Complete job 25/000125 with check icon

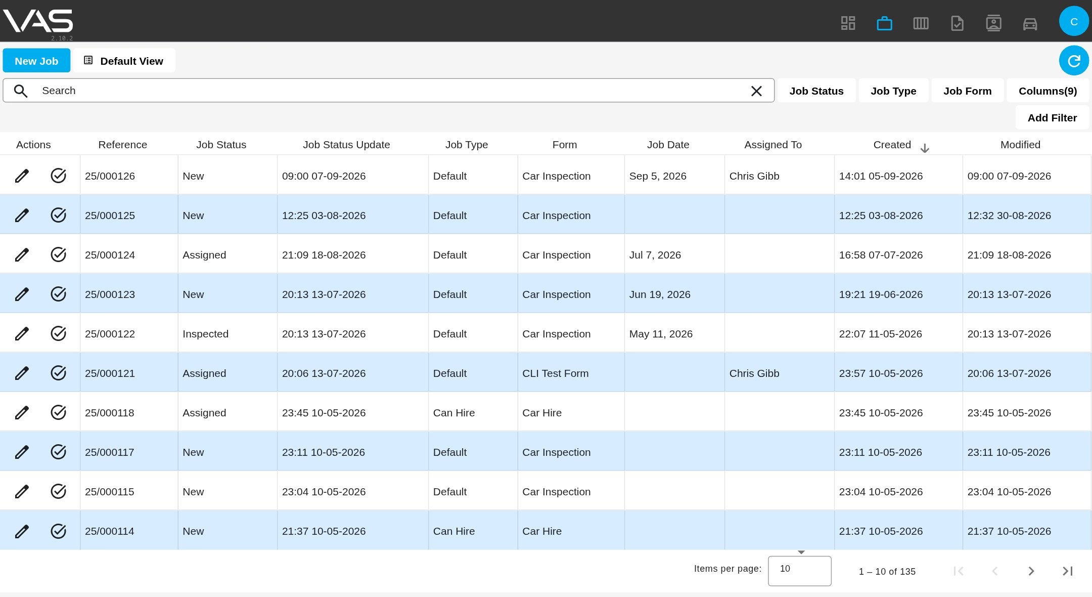click(59, 215)
